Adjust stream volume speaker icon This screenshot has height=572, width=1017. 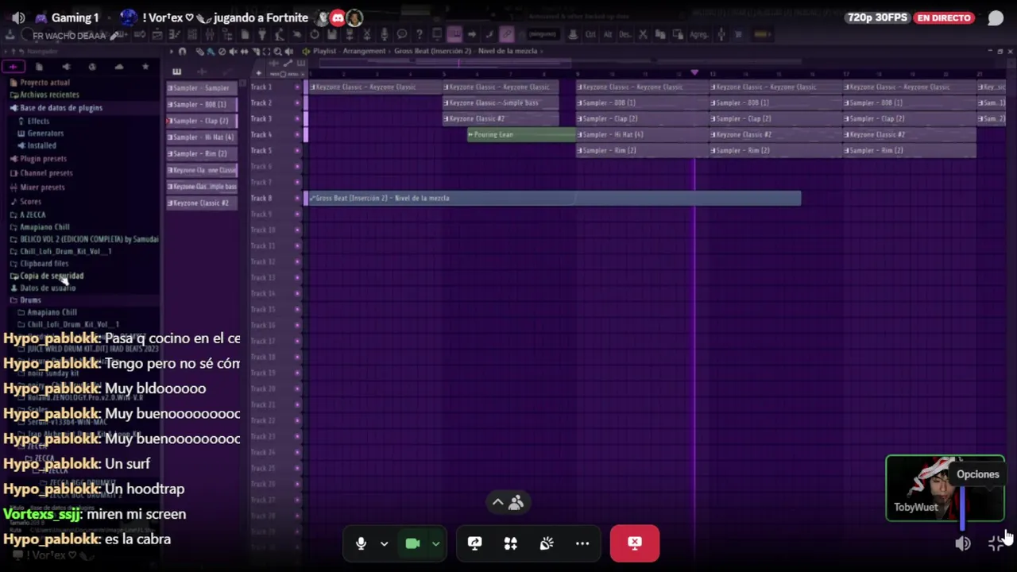point(962,543)
